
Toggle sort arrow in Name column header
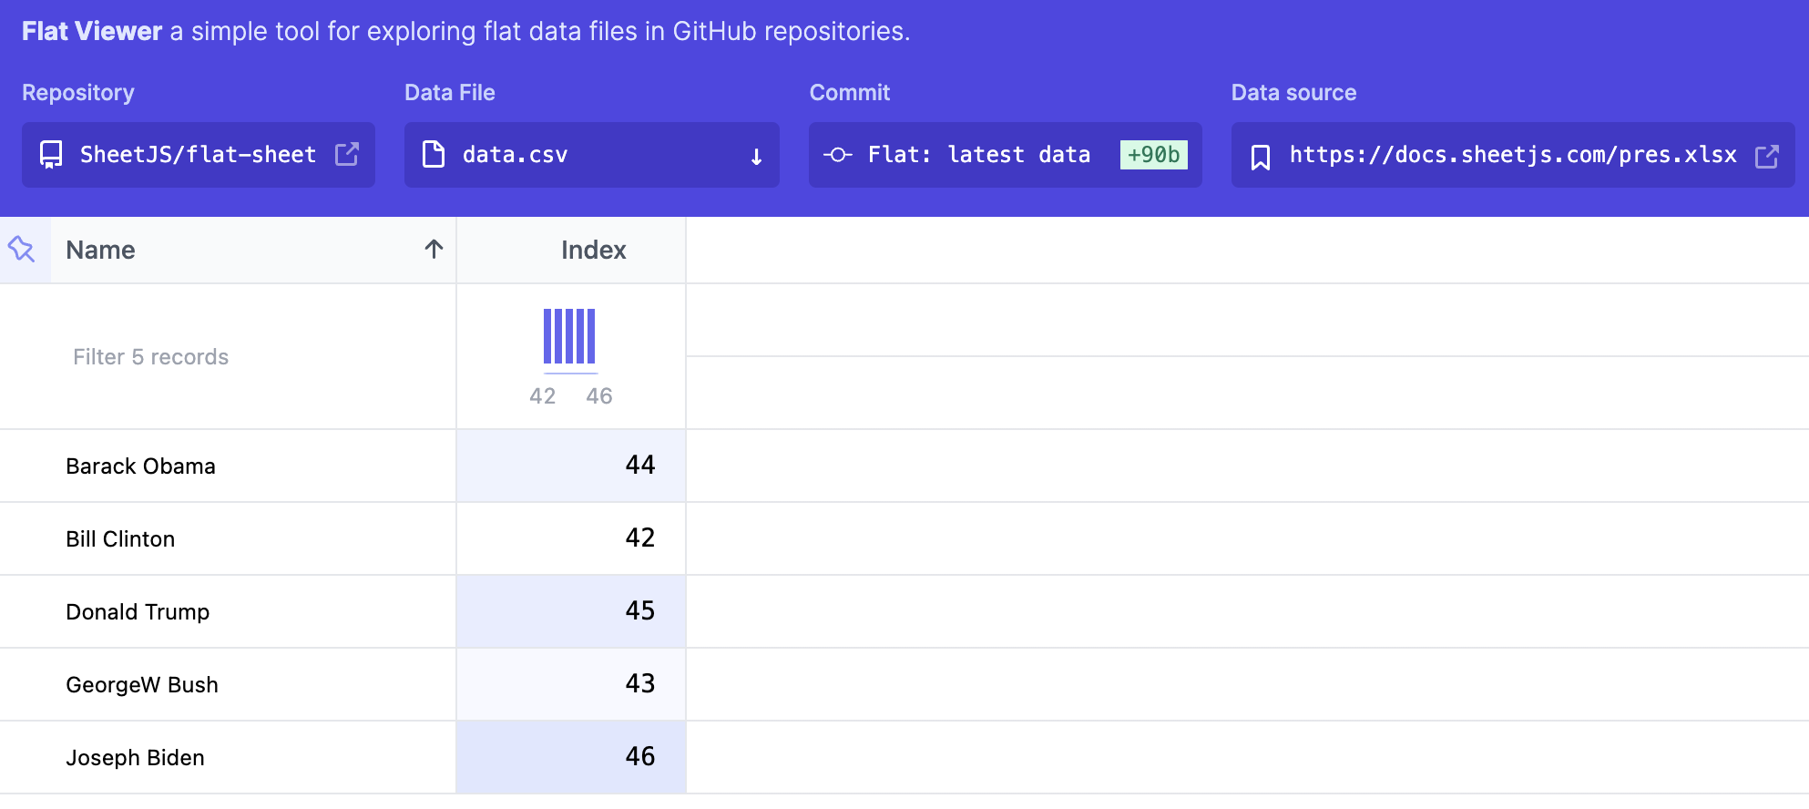click(434, 250)
